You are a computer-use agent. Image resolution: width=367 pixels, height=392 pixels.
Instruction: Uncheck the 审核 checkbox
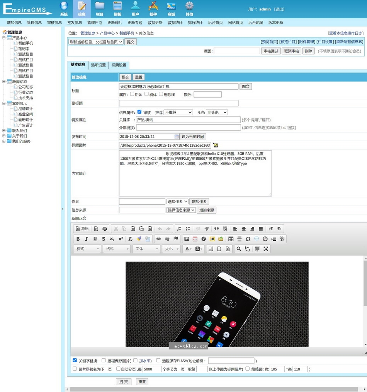[139, 112]
